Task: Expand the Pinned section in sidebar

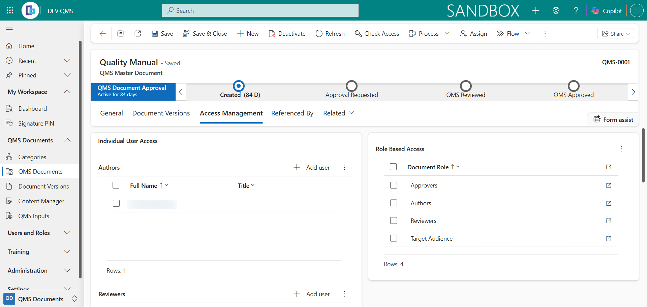Action: [x=67, y=75]
